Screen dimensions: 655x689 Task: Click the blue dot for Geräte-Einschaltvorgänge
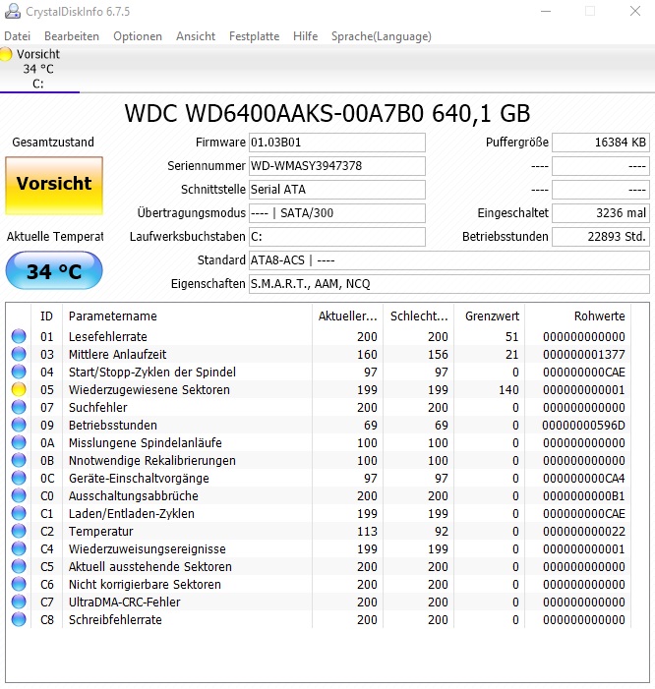click(x=19, y=478)
